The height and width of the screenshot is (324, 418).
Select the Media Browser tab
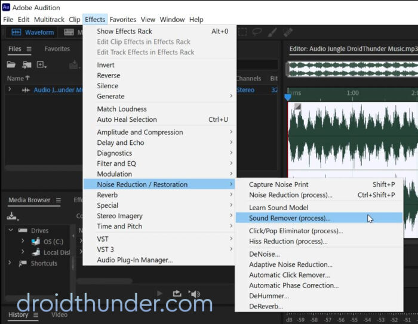(x=29, y=200)
